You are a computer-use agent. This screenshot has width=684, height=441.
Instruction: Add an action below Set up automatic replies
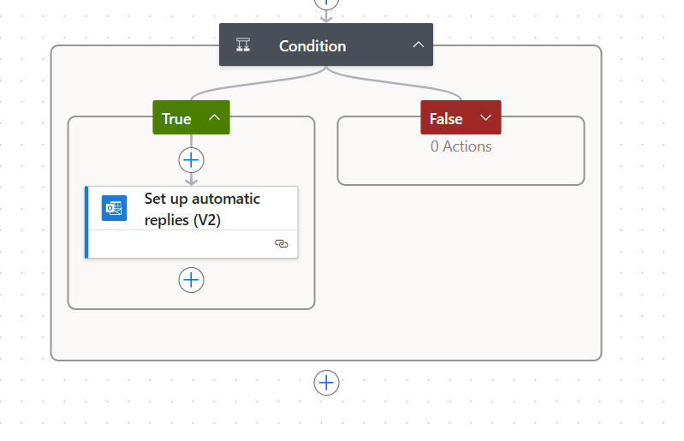coord(191,280)
